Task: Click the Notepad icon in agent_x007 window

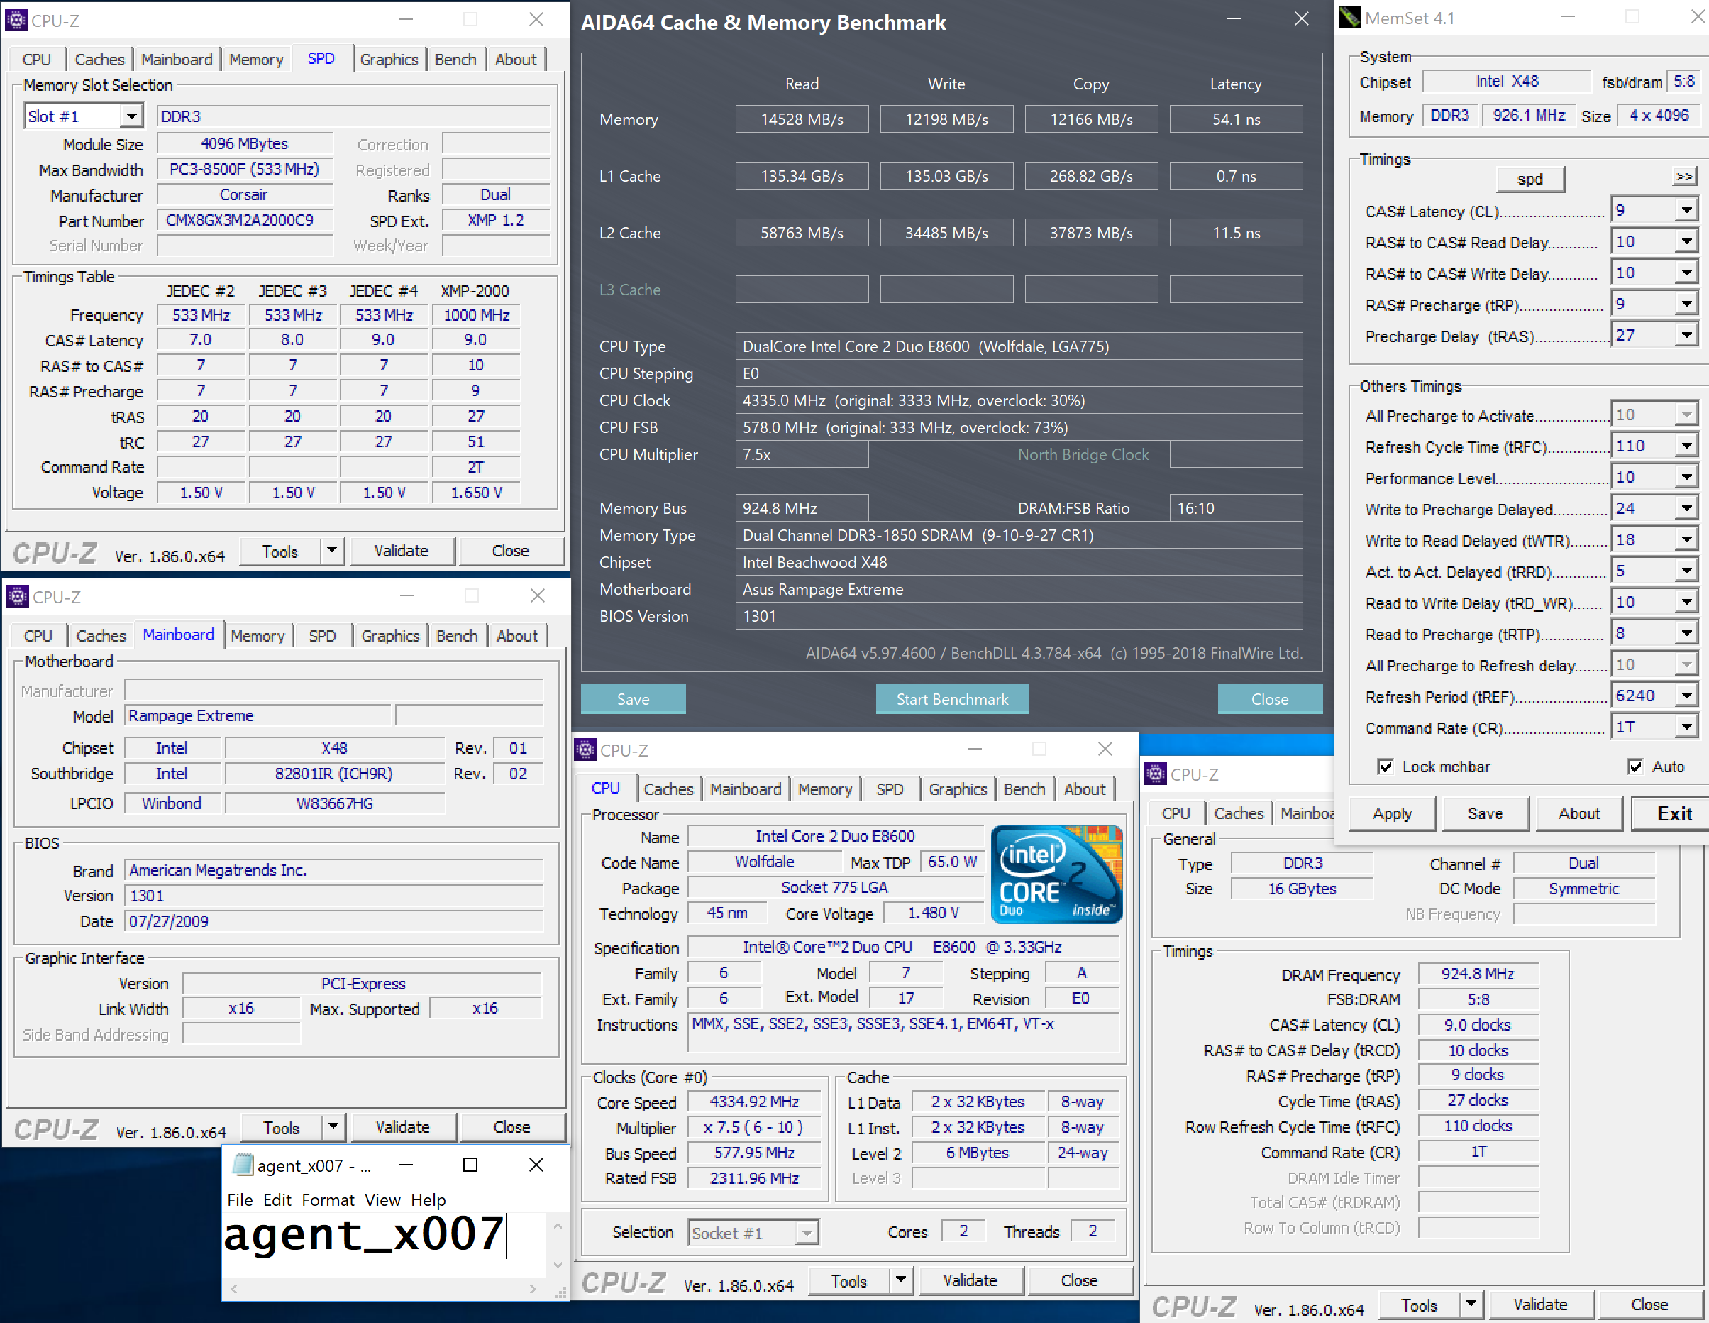Action: [x=243, y=1165]
